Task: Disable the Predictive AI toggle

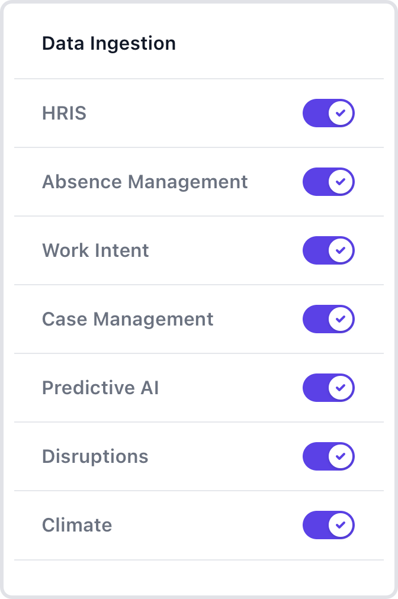Action: tap(328, 388)
